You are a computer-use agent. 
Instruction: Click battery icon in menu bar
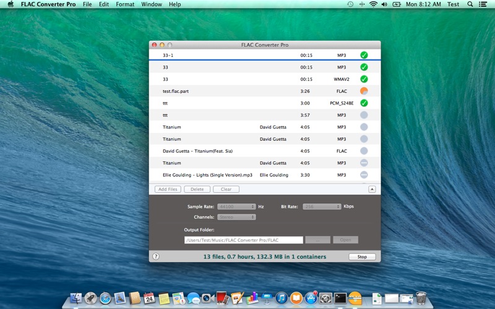coord(396,4)
